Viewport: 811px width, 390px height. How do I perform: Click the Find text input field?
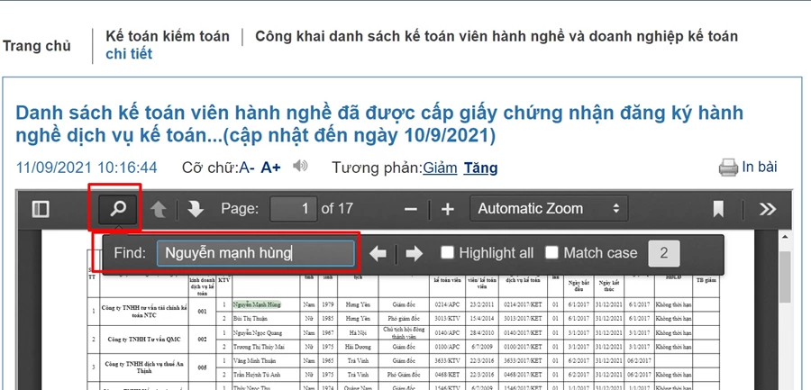256,253
